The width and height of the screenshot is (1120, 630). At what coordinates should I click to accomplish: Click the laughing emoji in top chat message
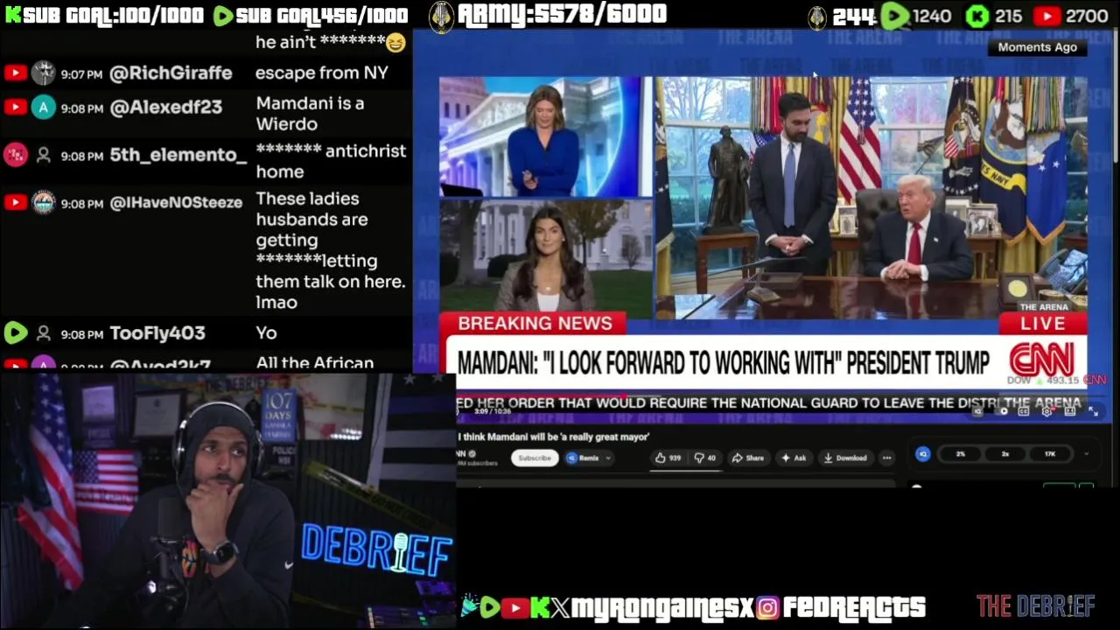pyautogui.click(x=395, y=42)
